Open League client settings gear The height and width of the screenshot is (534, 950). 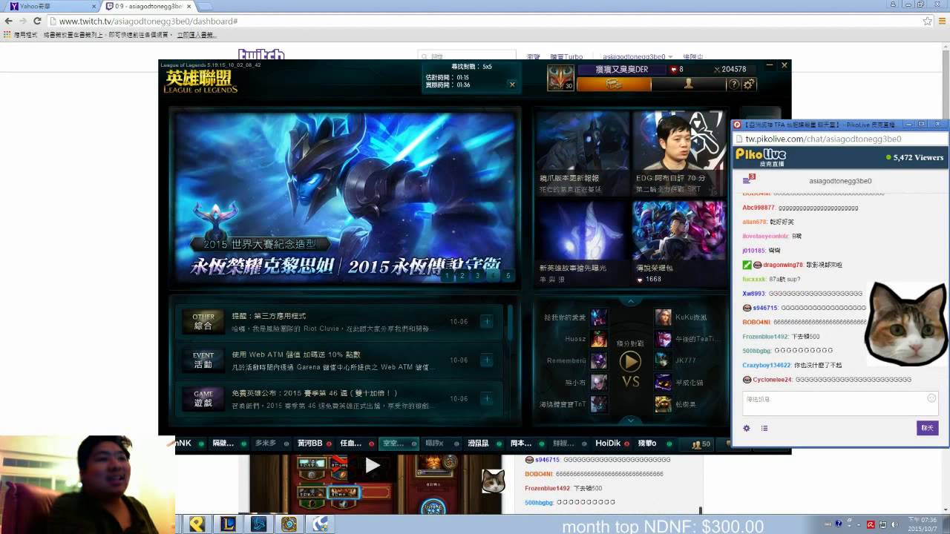point(749,85)
